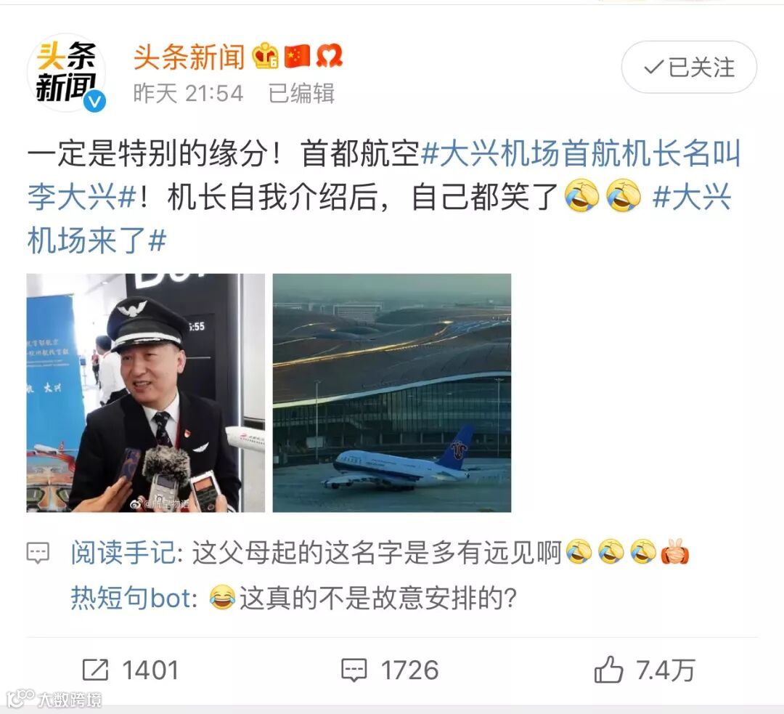The height and width of the screenshot is (714, 784).
Task: Click the comment bubble icon beside 阅读手记
Action: click(38, 553)
